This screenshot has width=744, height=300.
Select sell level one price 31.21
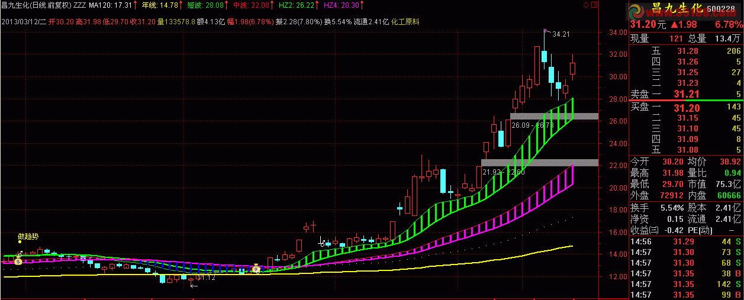click(x=687, y=93)
